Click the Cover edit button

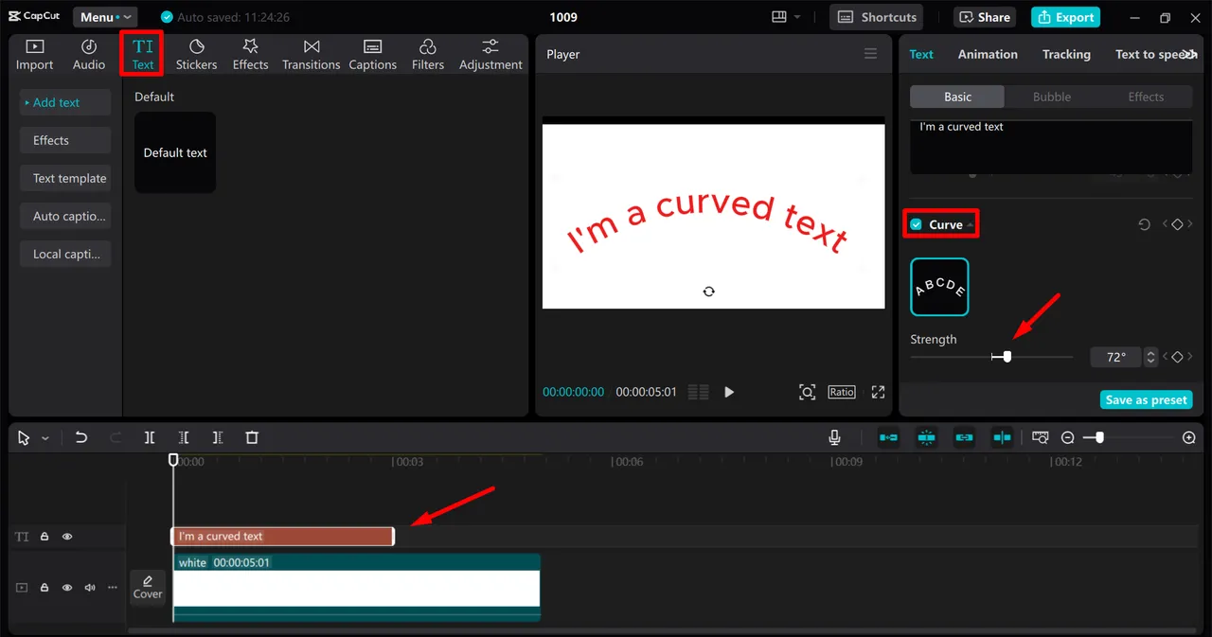click(x=148, y=587)
